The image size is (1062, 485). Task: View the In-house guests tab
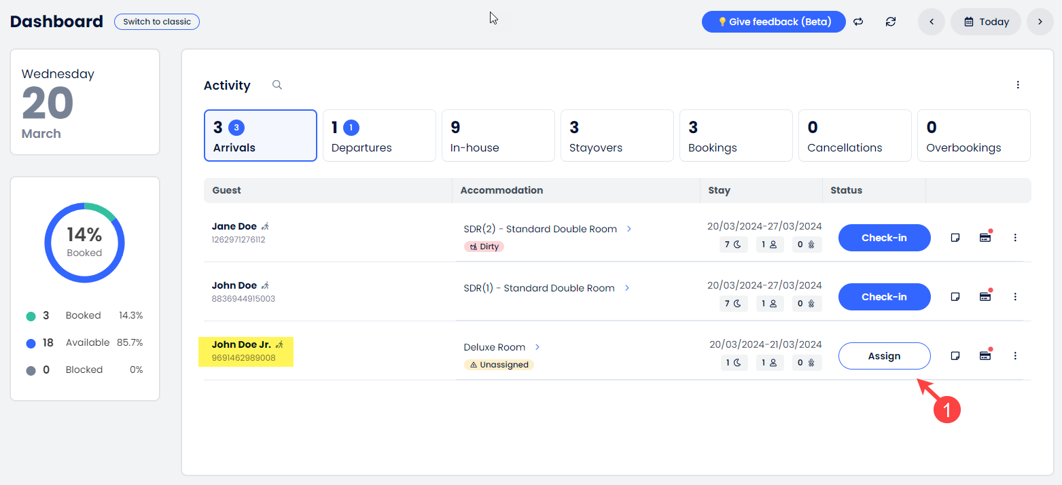(x=498, y=135)
